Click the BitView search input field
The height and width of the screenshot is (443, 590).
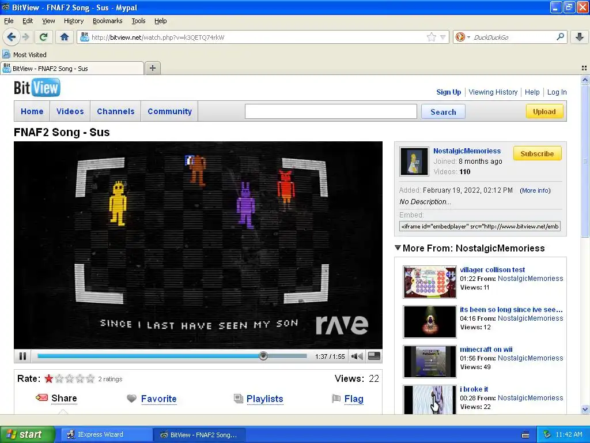click(331, 111)
